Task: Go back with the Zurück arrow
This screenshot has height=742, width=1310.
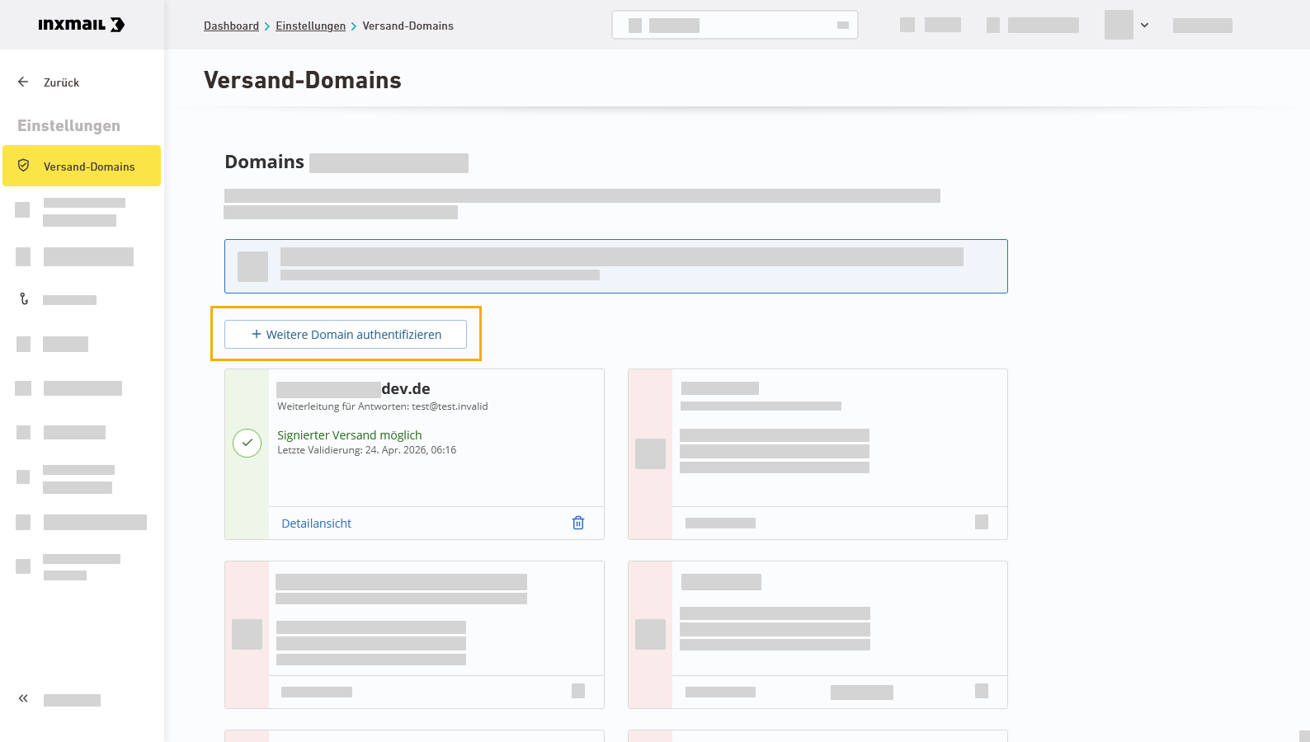Action: [23, 82]
